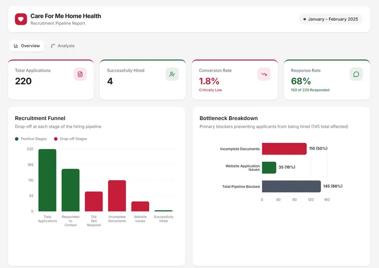Click the Successfully Hired value 4
The height and width of the screenshot is (268, 379).
110,81
